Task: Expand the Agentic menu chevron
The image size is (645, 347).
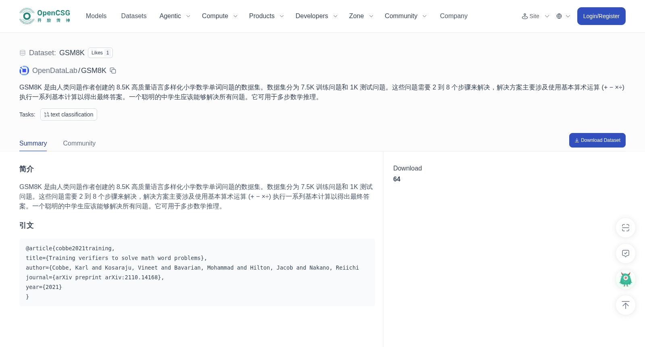Action: tap(188, 16)
